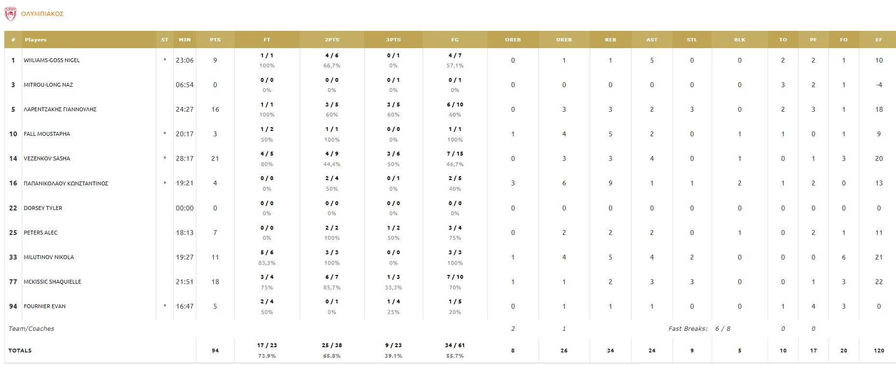Click the Olympiacos team logo icon

click(x=10, y=14)
